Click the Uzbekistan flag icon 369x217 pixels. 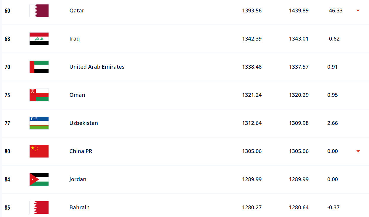click(39, 123)
